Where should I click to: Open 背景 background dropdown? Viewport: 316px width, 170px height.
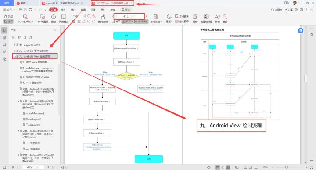[169, 19]
